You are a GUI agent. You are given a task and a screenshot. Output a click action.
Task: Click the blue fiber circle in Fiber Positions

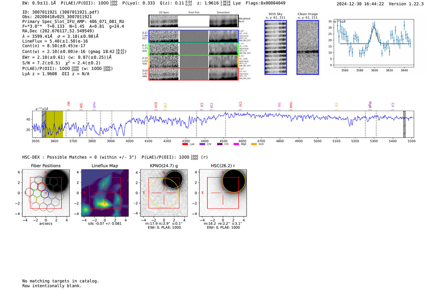click(x=45, y=193)
